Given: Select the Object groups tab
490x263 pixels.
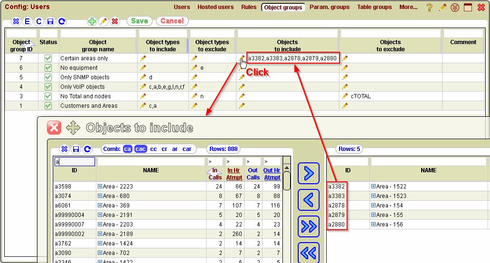Looking at the screenshot, I should [283, 7].
